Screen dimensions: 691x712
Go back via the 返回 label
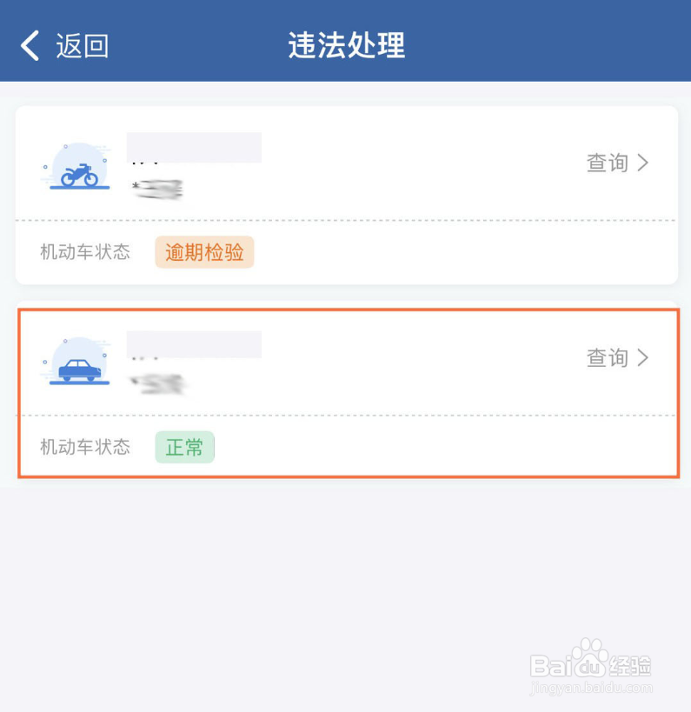tap(83, 46)
